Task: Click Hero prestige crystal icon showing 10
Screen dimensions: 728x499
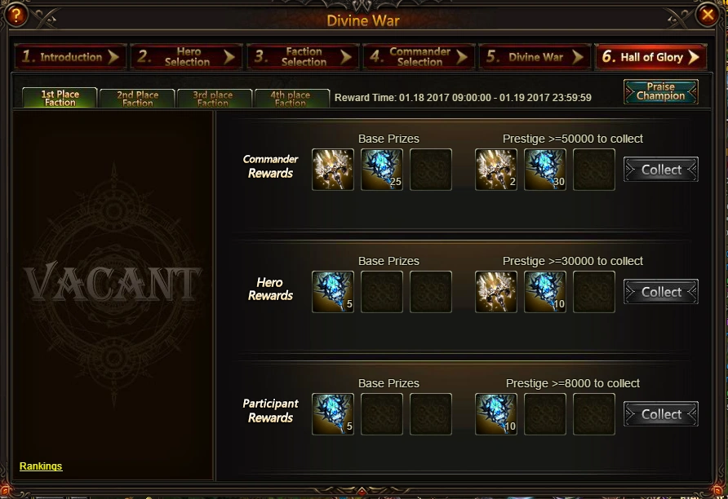Action: tap(545, 292)
